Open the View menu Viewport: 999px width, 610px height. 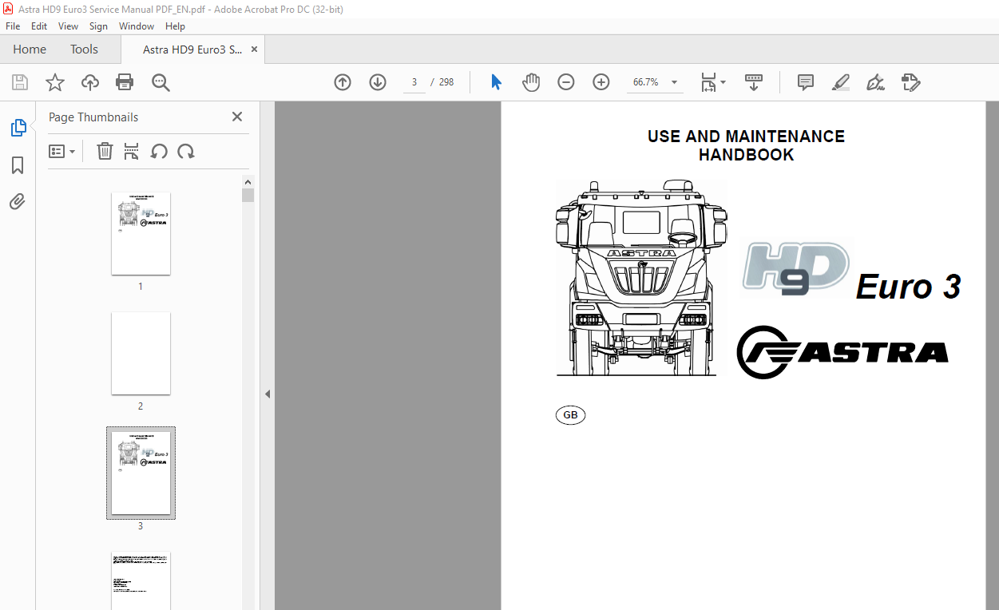coord(69,26)
